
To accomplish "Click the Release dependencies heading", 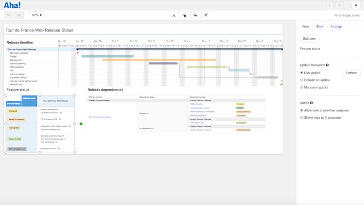I will 105,90.
